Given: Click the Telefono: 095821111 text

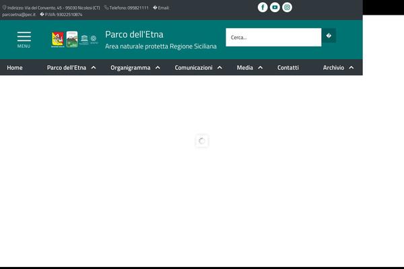Looking at the screenshot, I should tap(129, 7).
